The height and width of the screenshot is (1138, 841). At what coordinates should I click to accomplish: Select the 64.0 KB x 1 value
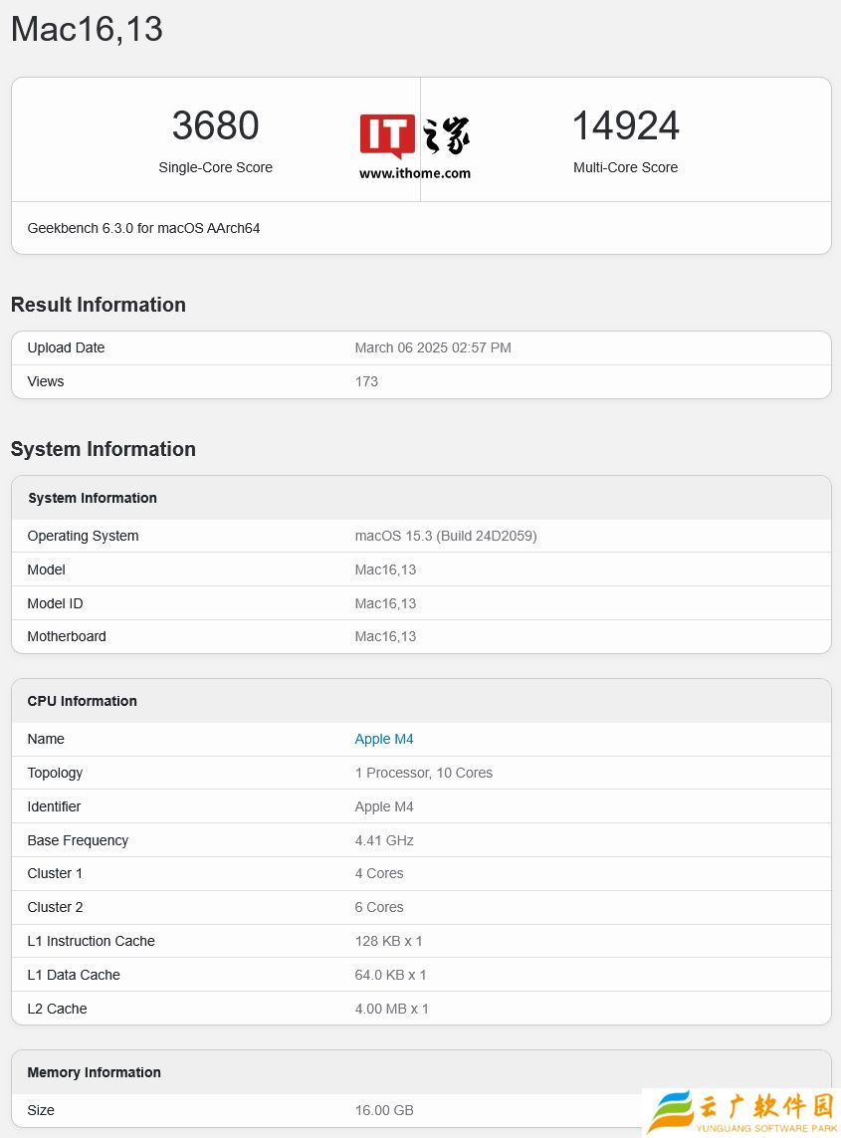[390, 975]
